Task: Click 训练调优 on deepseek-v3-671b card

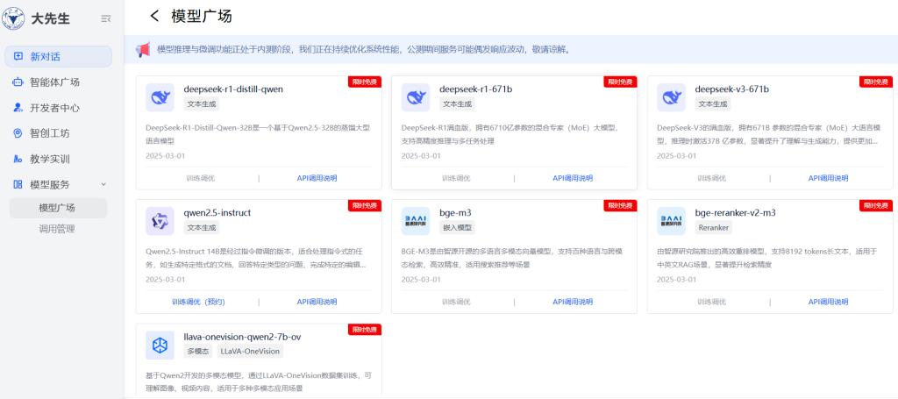Action: point(711,178)
